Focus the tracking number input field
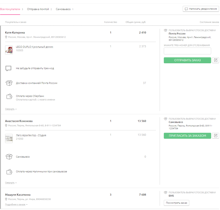 (x=187, y=51)
